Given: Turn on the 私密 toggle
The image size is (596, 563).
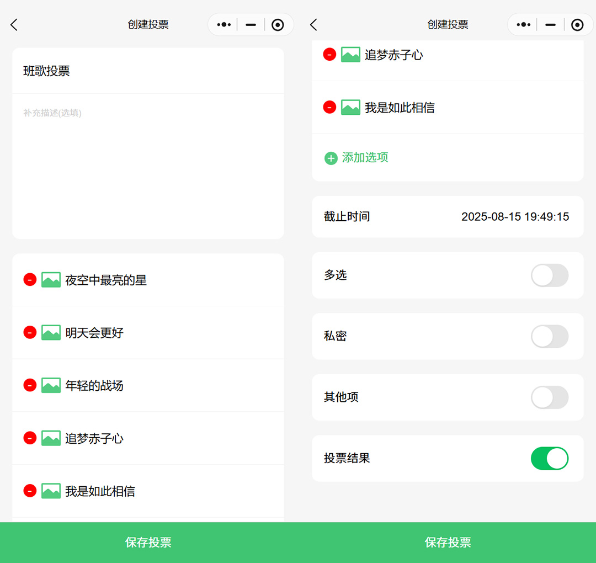Looking at the screenshot, I should [549, 336].
